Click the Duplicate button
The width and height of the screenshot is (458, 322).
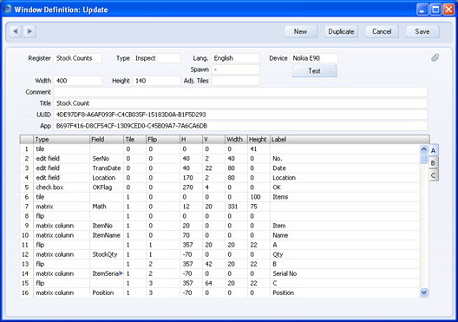point(341,31)
